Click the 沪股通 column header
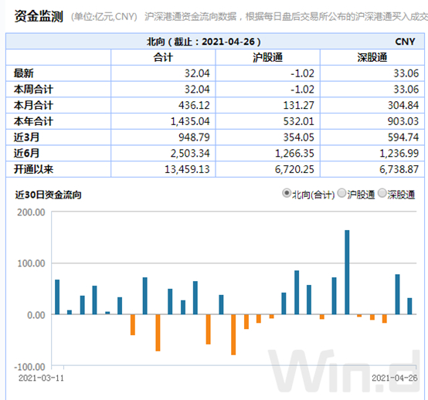The width and height of the screenshot is (428, 400). point(267,58)
